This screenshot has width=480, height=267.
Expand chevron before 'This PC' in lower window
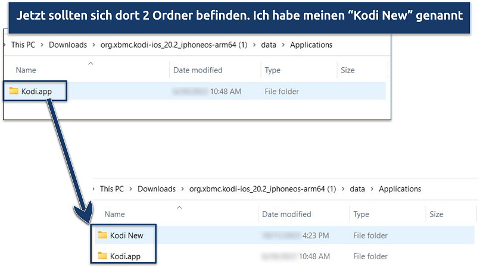93,189
